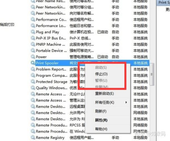Choose 停止(O) from the context menu

(101, 74)
